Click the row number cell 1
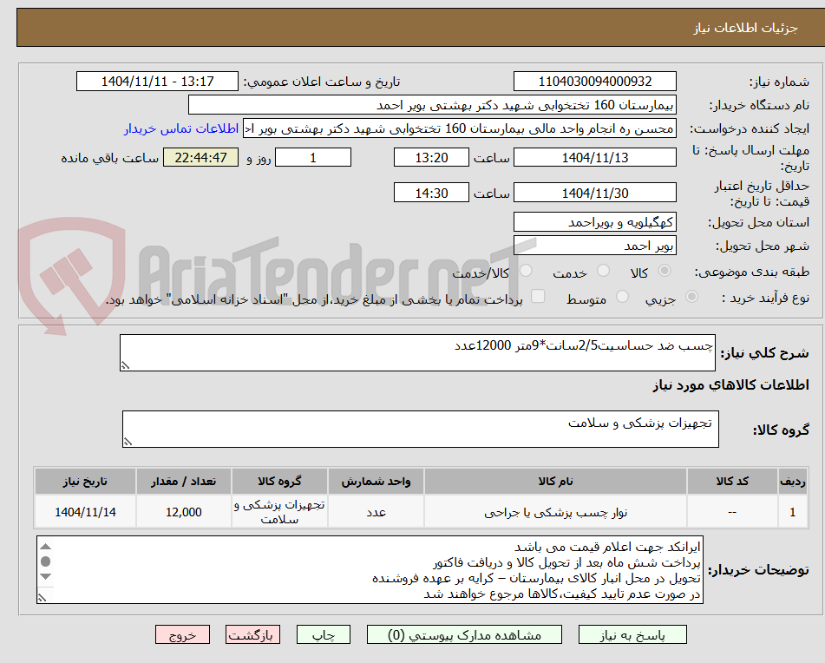 pyautogui.click(x=792, y=512)
